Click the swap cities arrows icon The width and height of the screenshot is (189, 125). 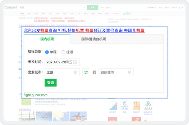coord(86,73)
